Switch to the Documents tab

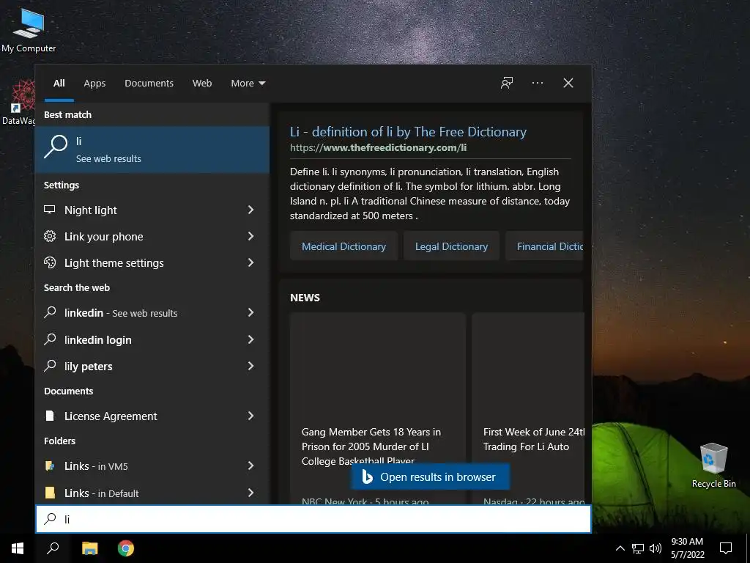coord(149,84)
